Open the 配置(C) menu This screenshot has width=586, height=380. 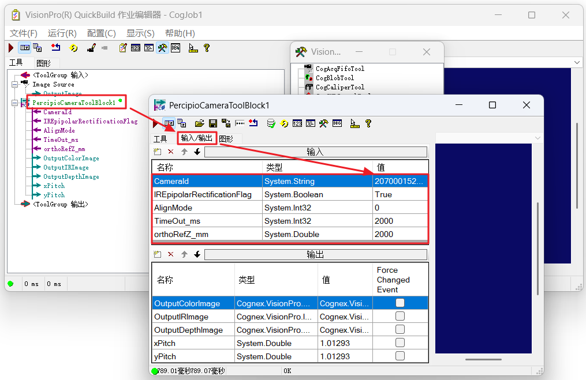[x=101, y=33]
